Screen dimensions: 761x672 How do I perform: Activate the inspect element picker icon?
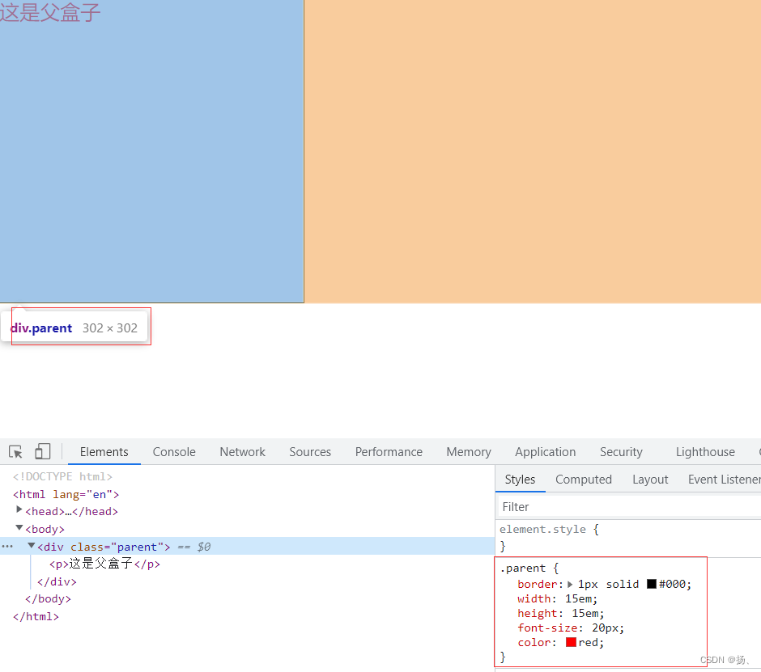[x=15, y=452]
